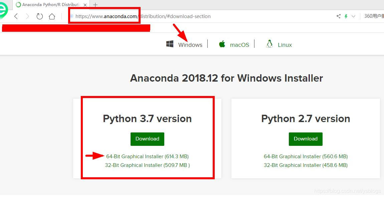384x197 pixels.
Task: Click the Python 2.7 version heading
Action: coord(306,118)
